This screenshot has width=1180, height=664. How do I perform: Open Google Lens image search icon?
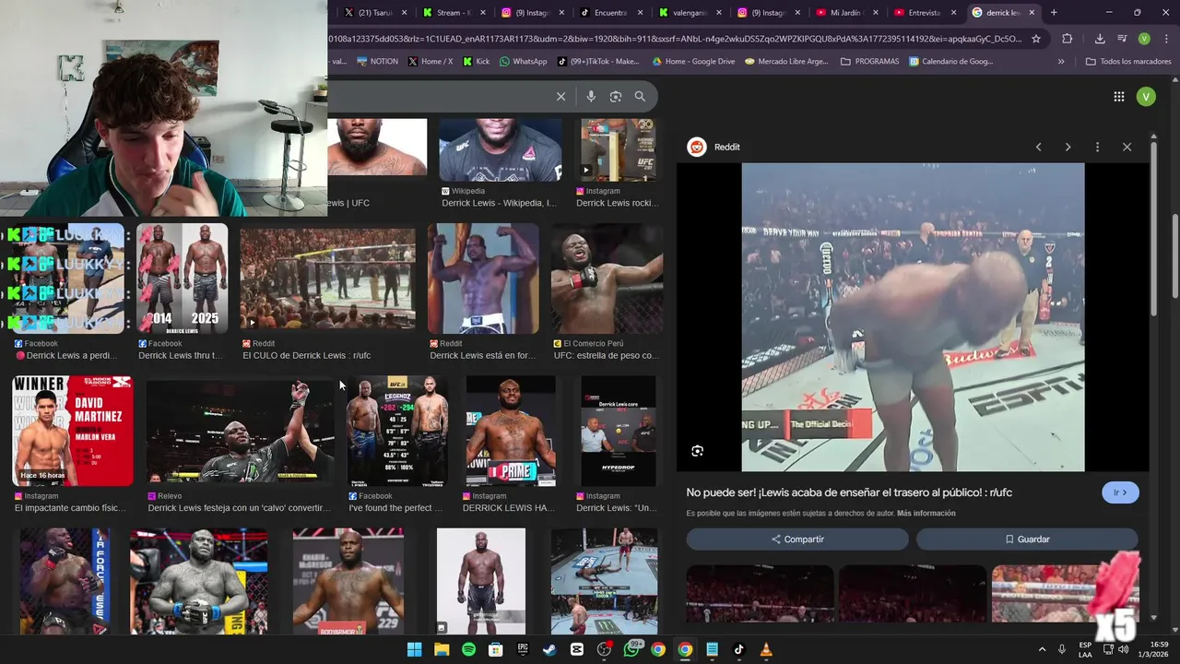[x=616, y=97]
